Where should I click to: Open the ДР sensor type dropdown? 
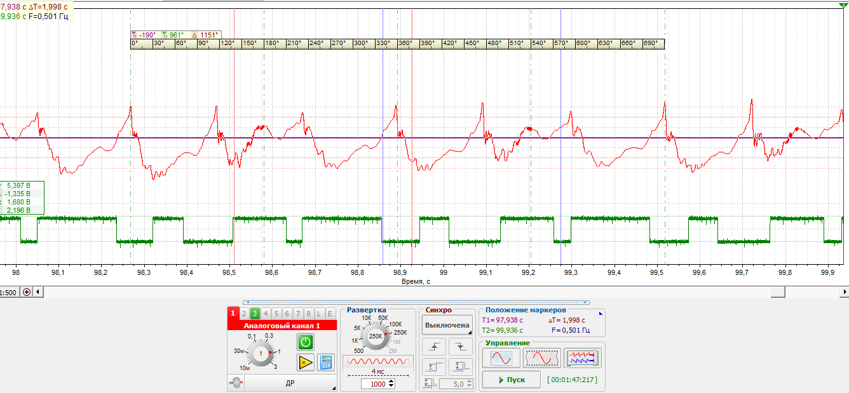290,383
